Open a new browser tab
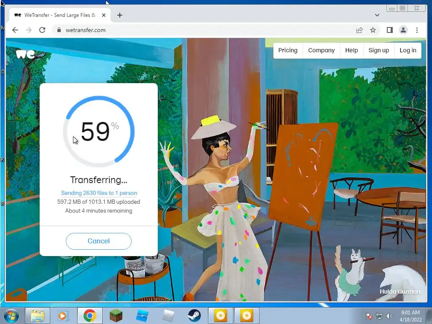432x324 pixels. tap(119, 15)
